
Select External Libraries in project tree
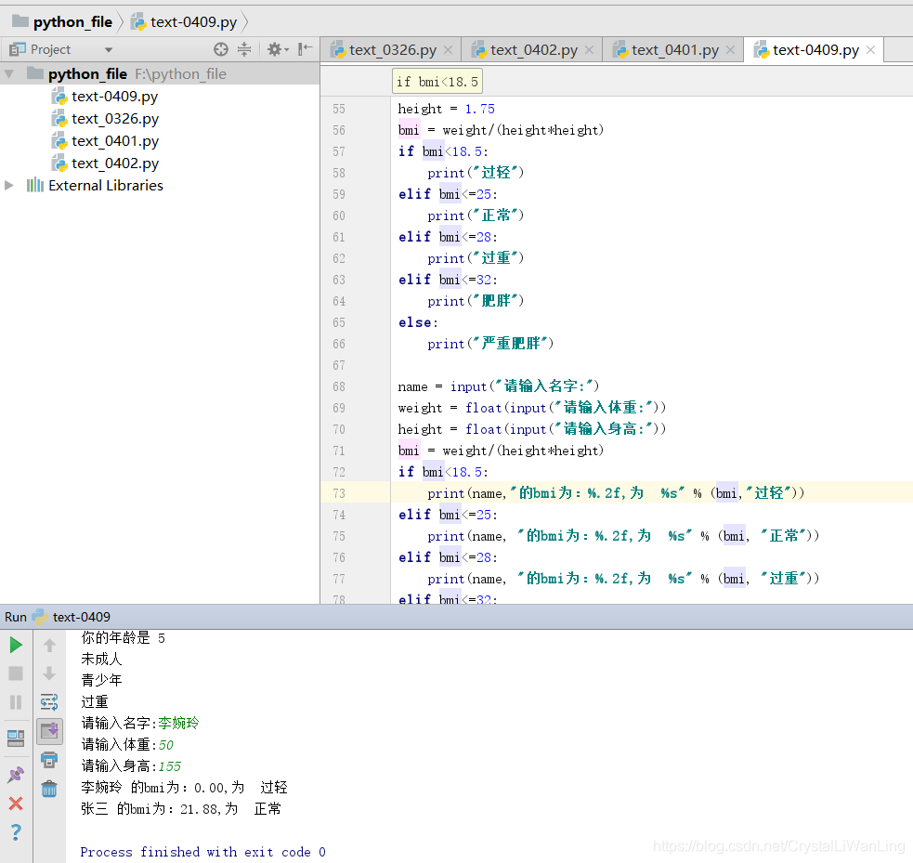click(105, 185)
